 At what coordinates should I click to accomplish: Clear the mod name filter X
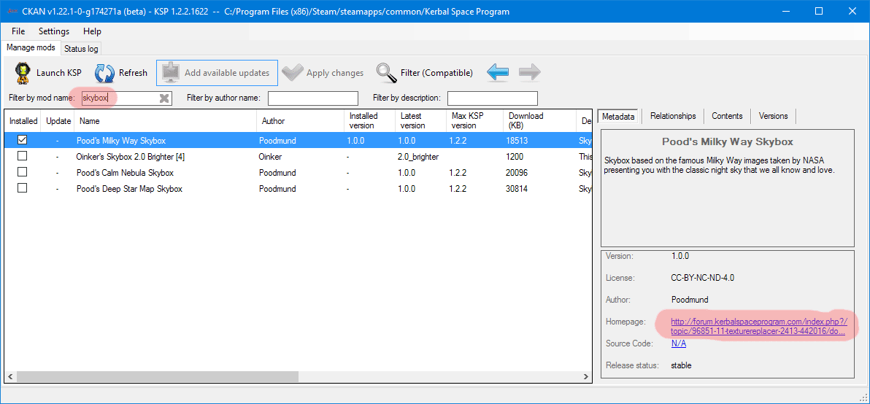164,98
